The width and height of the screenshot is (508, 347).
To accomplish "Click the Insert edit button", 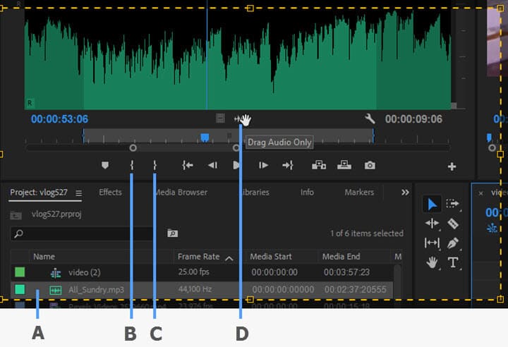I will pyautogui.click(x=318, y=166).
